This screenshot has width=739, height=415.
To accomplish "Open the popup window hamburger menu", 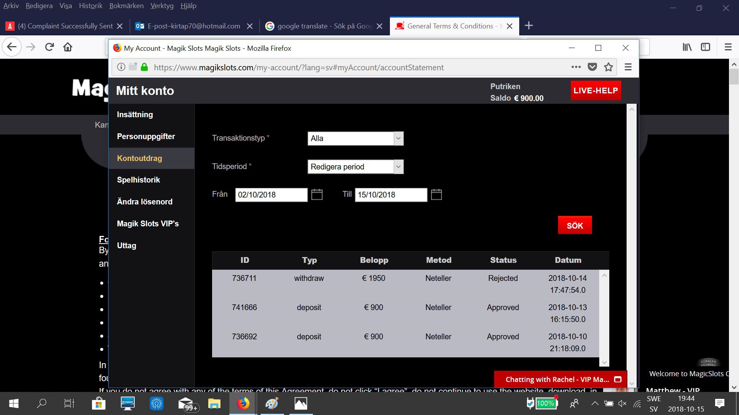I will click(x=628, y=67).
